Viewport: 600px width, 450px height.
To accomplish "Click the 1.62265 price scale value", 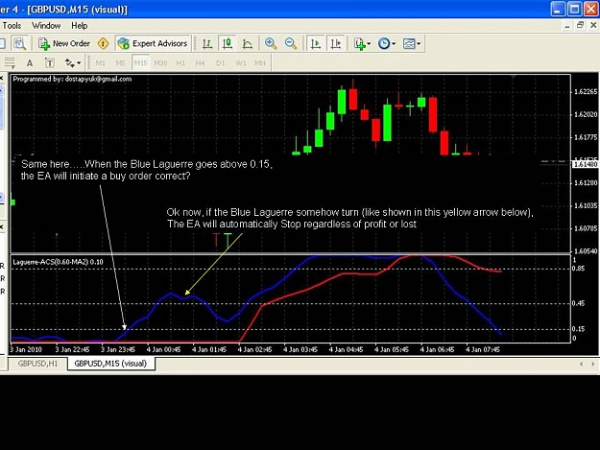I will (586, 92).
